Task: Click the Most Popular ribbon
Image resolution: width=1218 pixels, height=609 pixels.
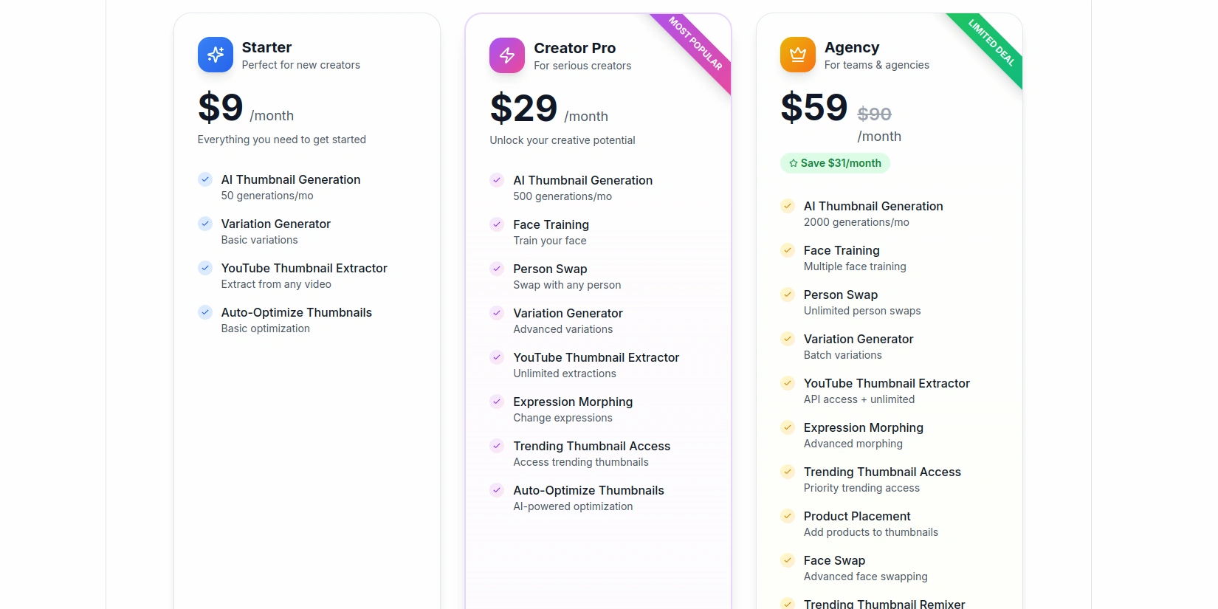Action: coord(695,44)
